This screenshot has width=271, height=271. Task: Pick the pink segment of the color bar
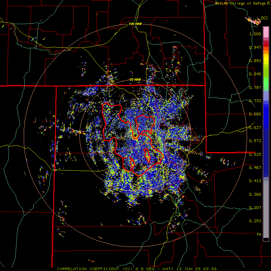pyautogui.click(x=266, y=32)
